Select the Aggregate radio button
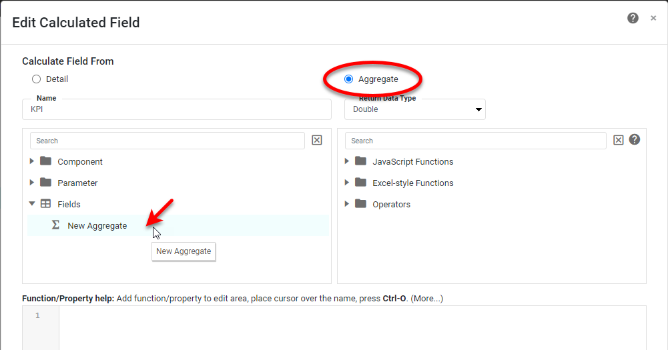This screenshot has width=668, height=350. click(348, 79)
